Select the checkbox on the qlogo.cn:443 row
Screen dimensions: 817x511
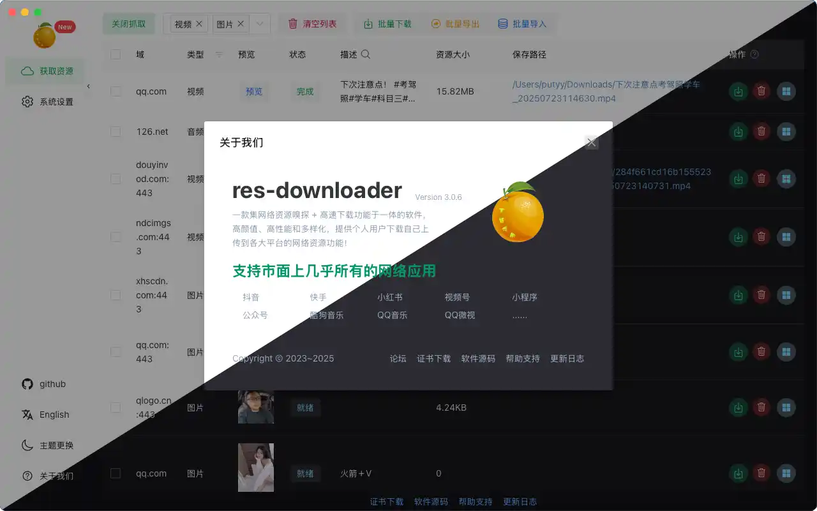click(x=116, y=408)
